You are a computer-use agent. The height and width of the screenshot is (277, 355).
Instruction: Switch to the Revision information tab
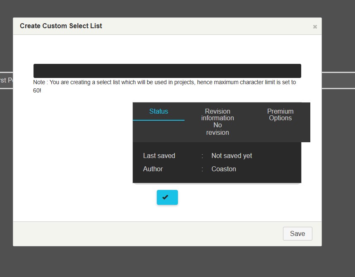click(x=217, y=114)
